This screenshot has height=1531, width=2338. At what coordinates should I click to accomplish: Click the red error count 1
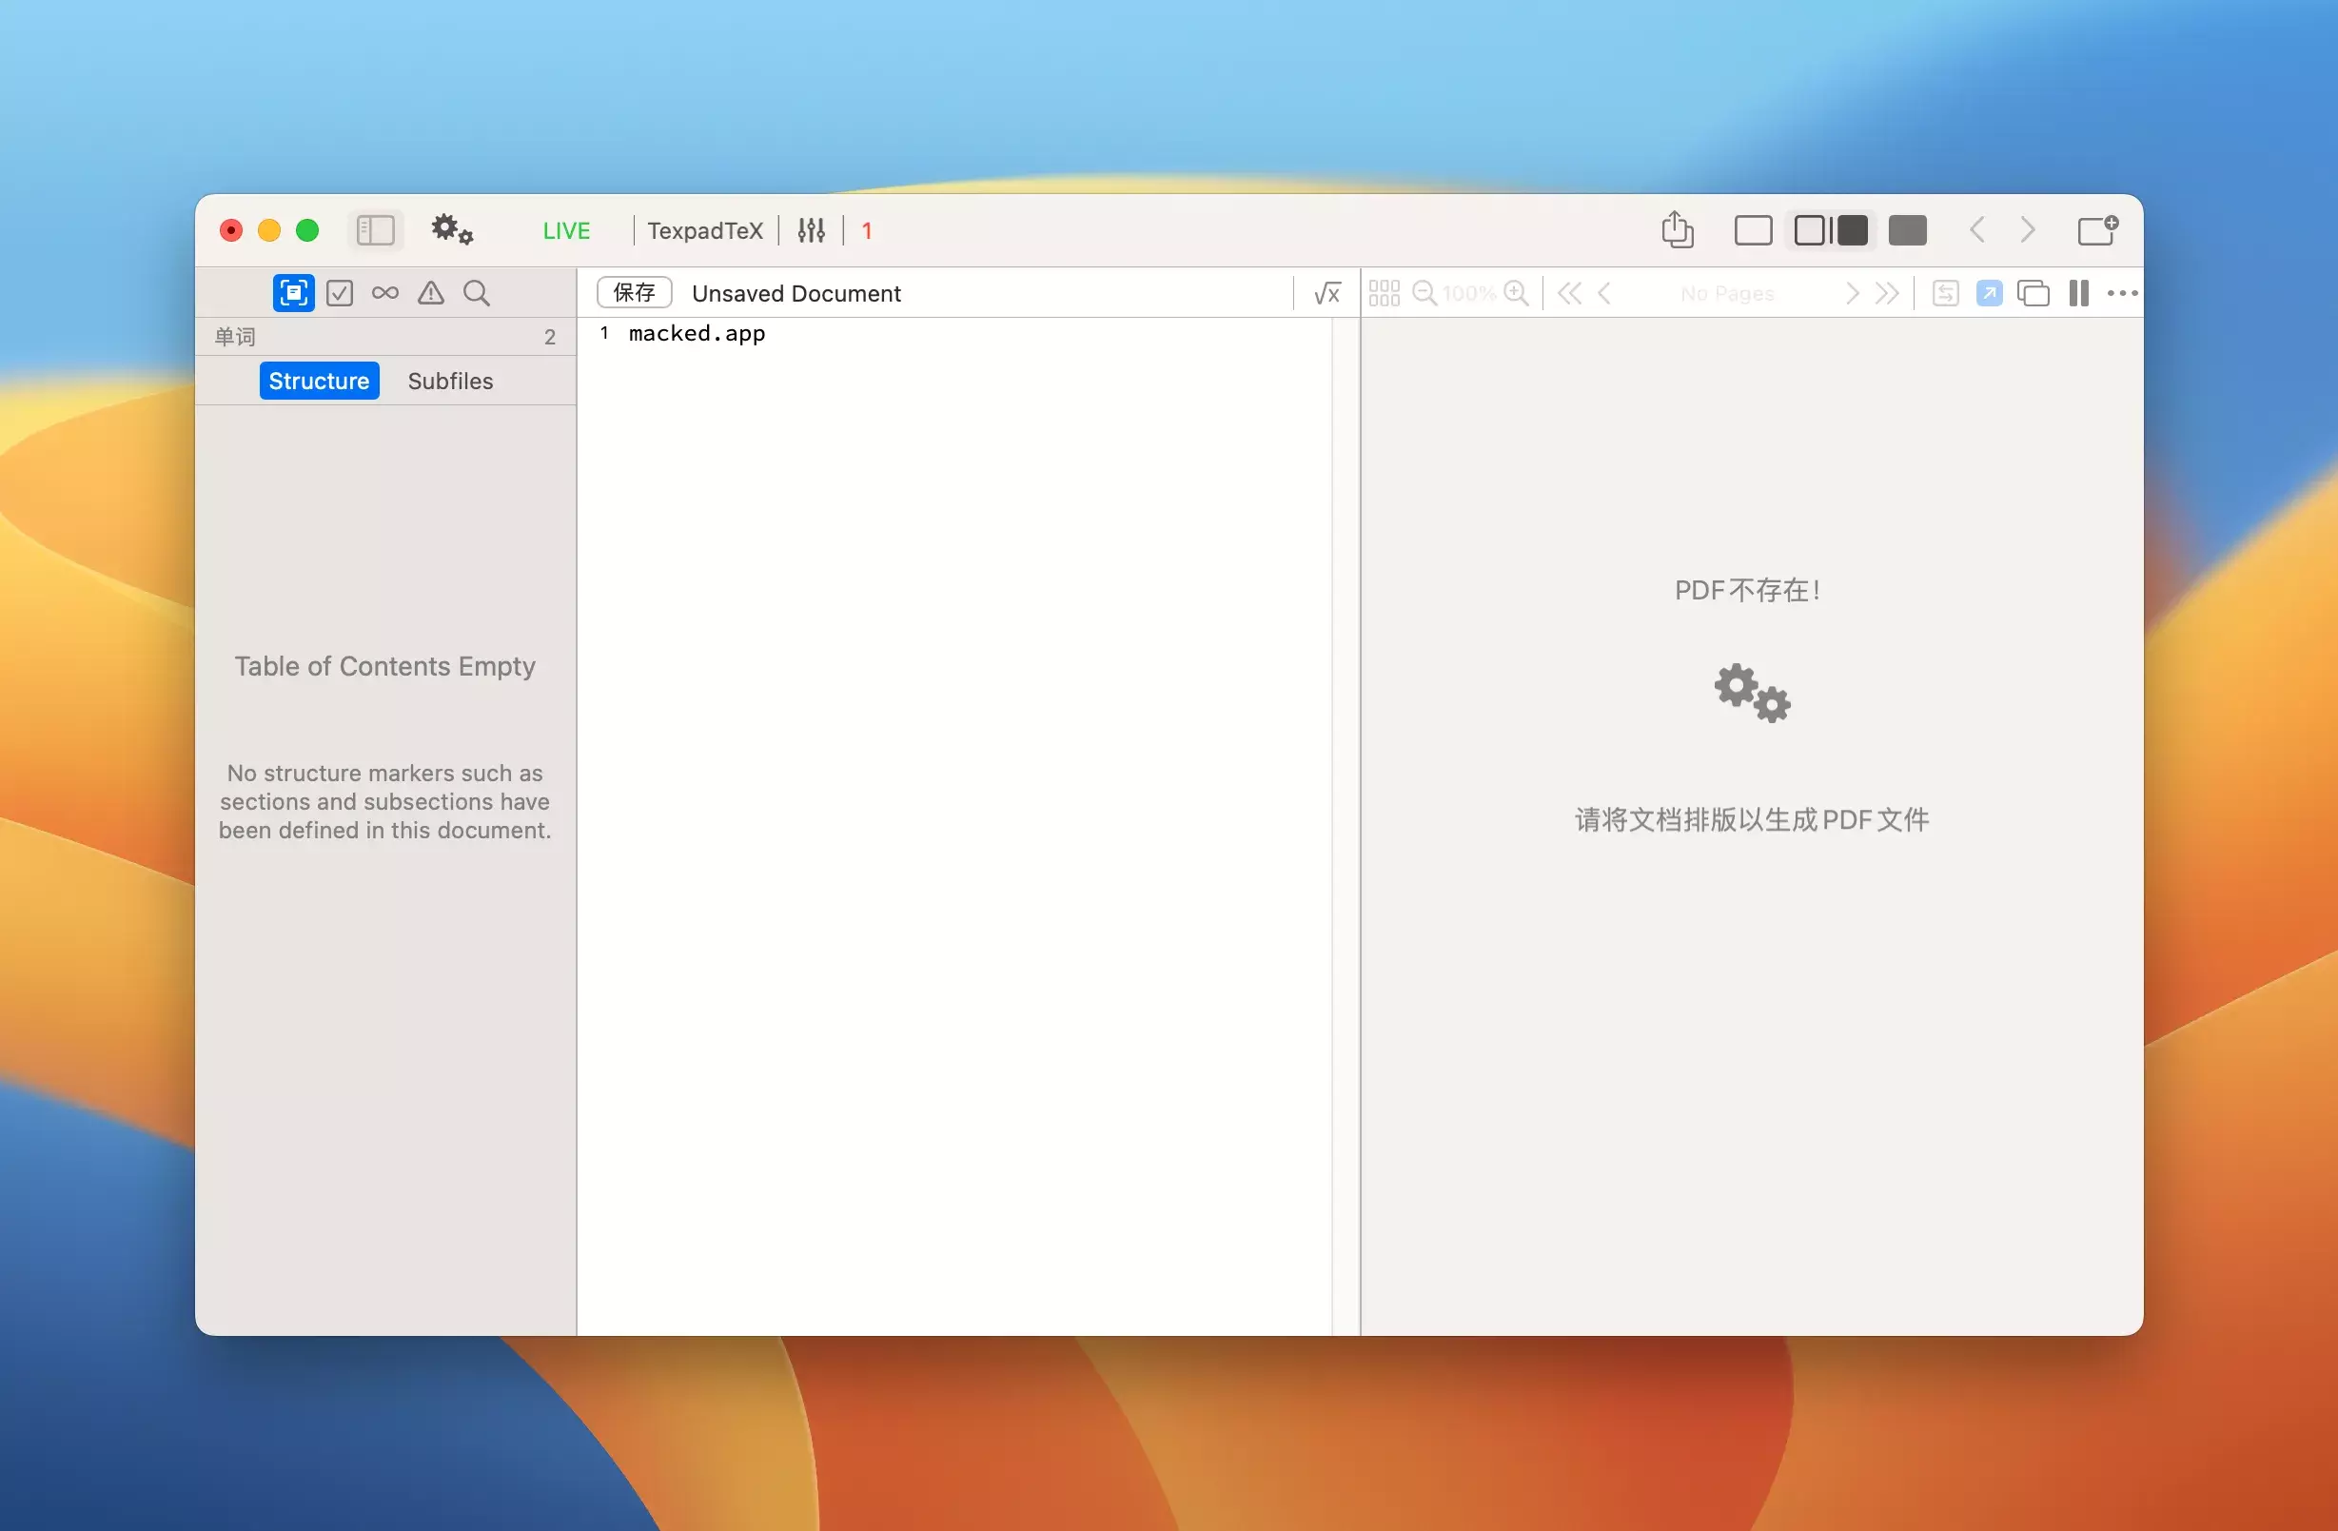(x=867, y=231)
